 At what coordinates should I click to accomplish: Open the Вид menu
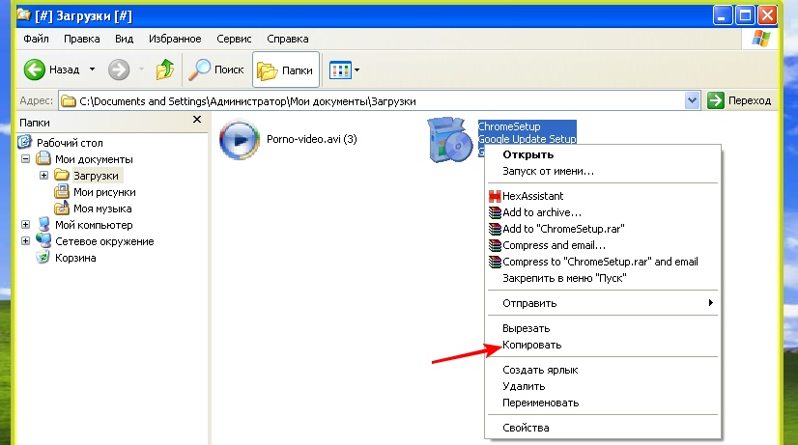[x=124, y=39]
